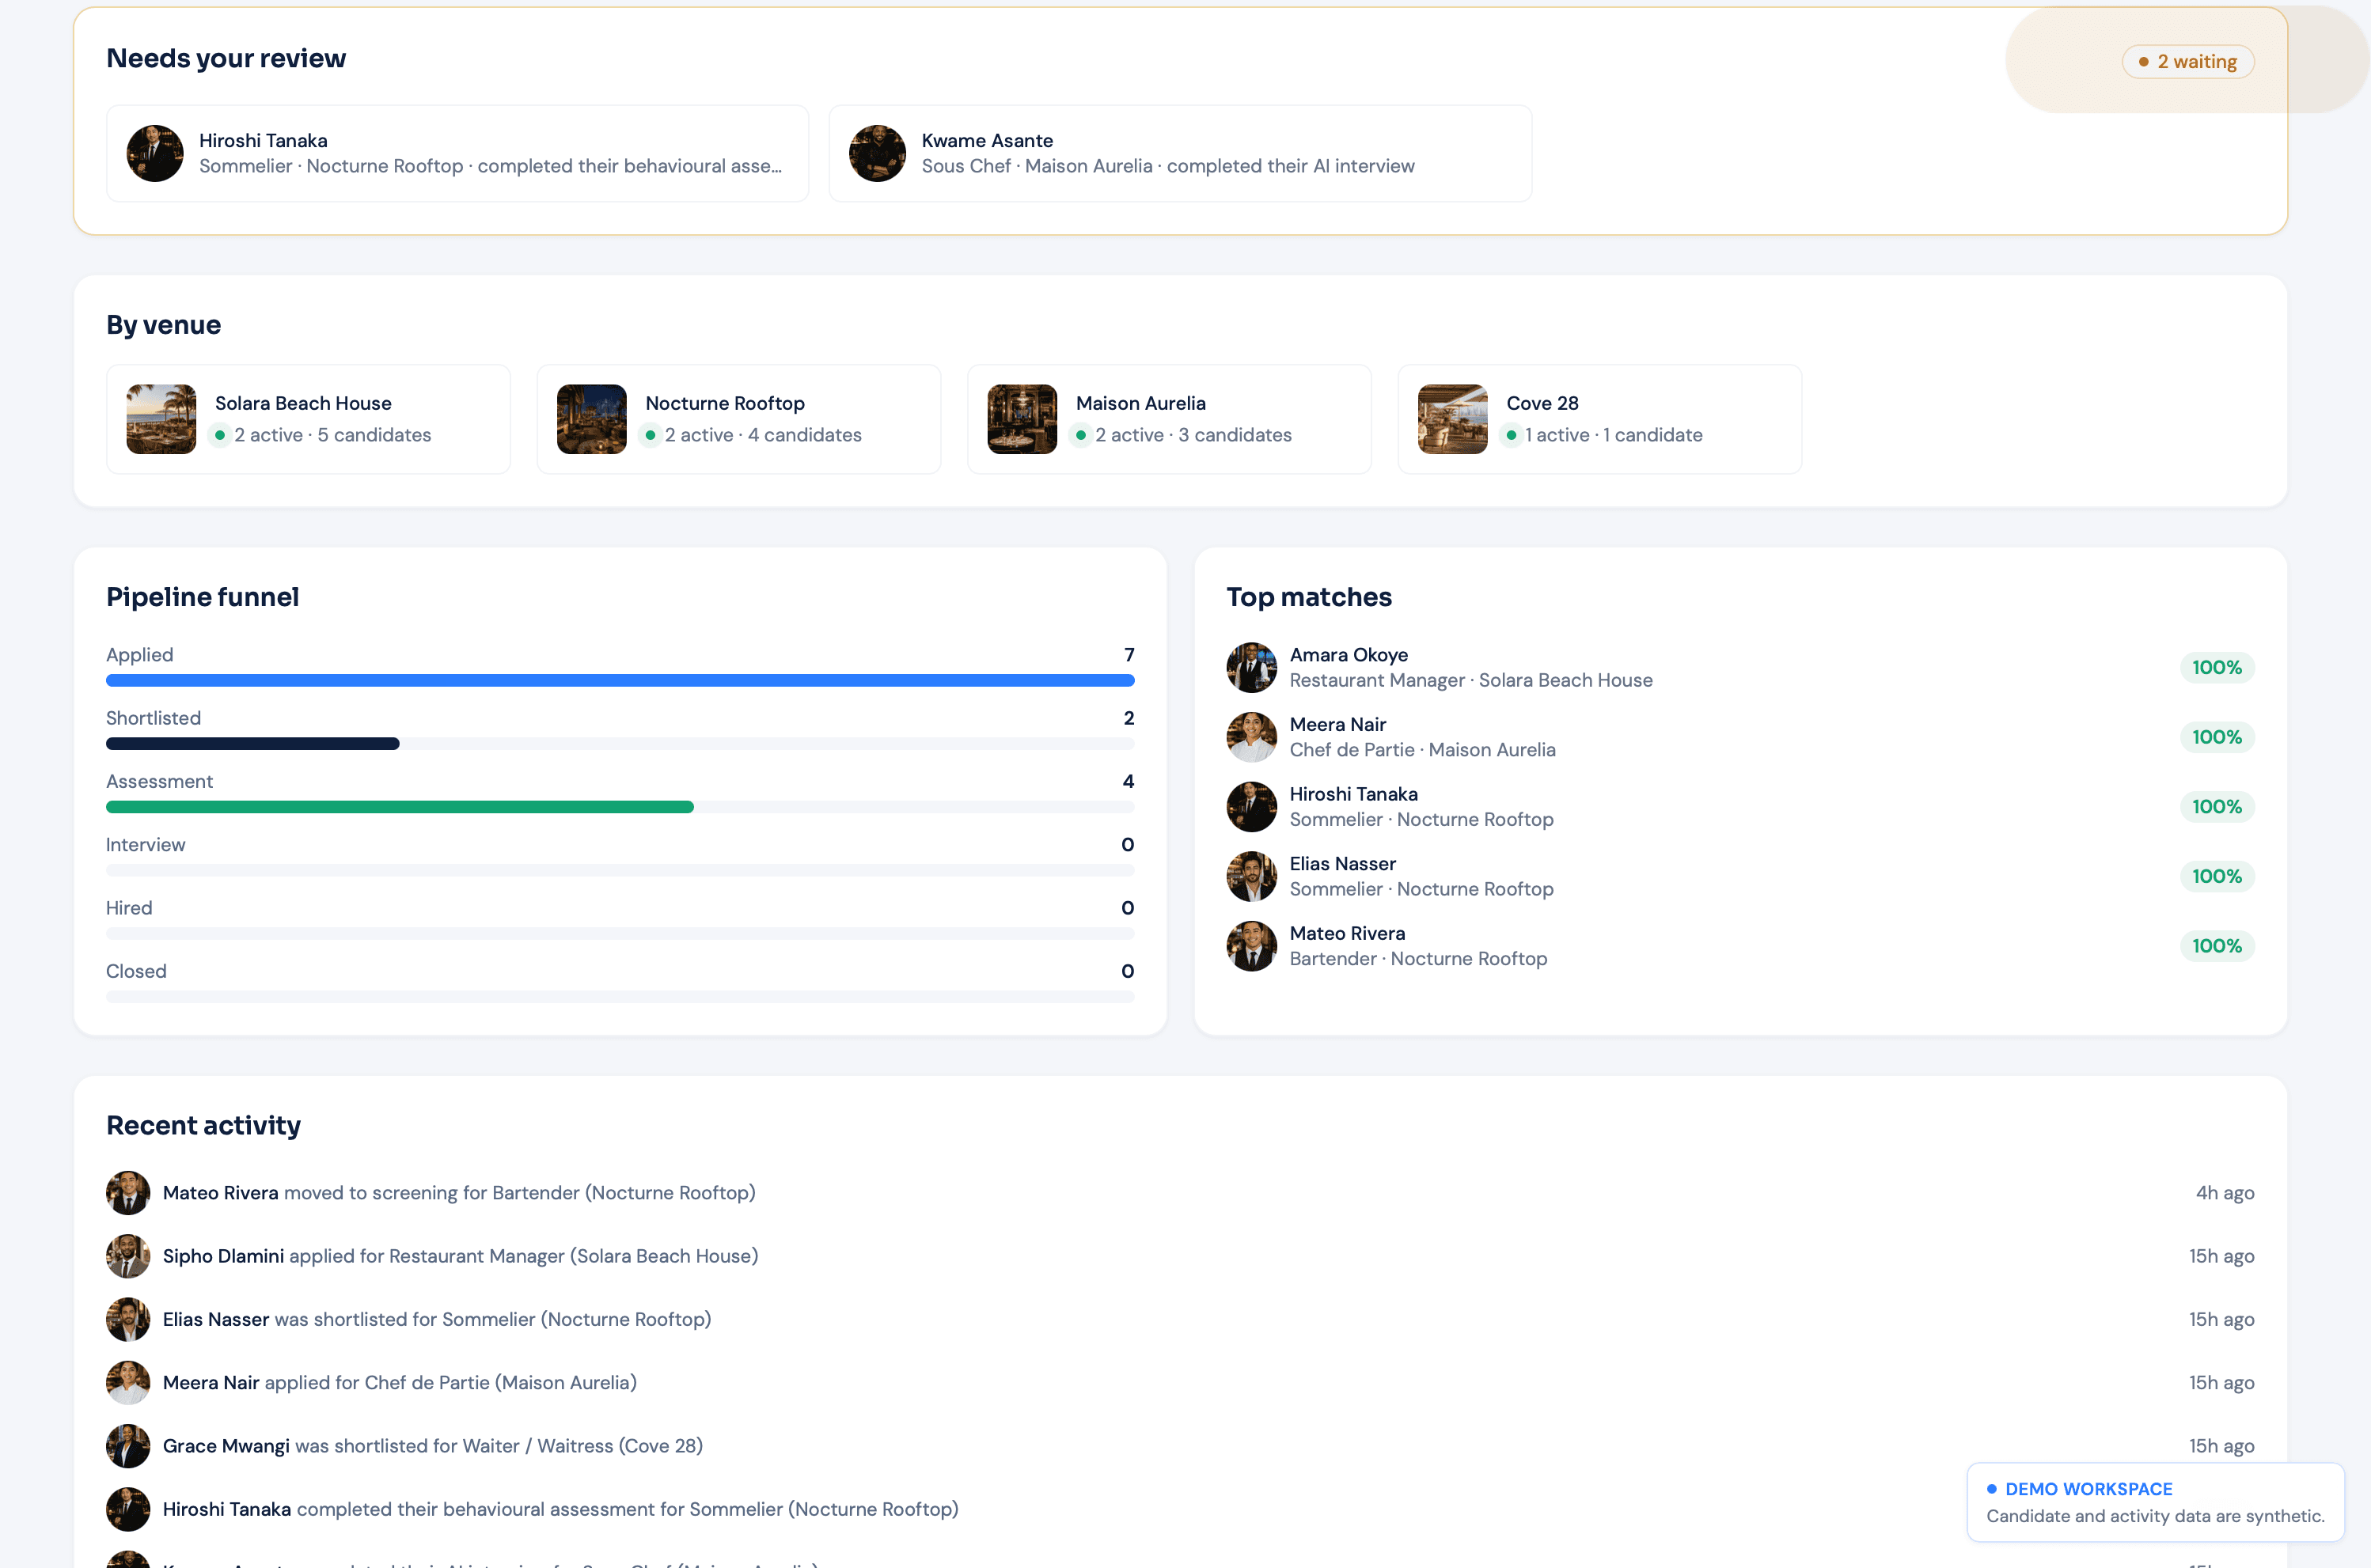
Task: Open Mateo Rivera moved to screening activity
Action: pos(1179,1193)
